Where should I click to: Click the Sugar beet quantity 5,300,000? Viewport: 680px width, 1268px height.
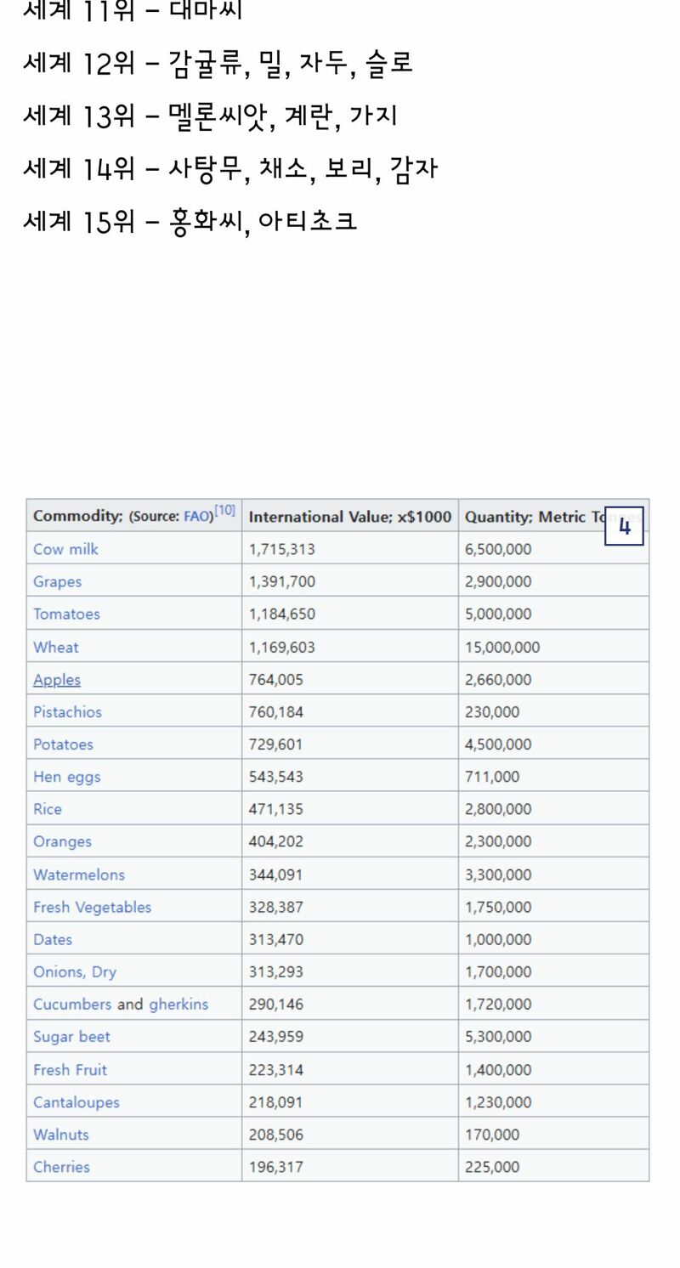tap(498, 1036)
